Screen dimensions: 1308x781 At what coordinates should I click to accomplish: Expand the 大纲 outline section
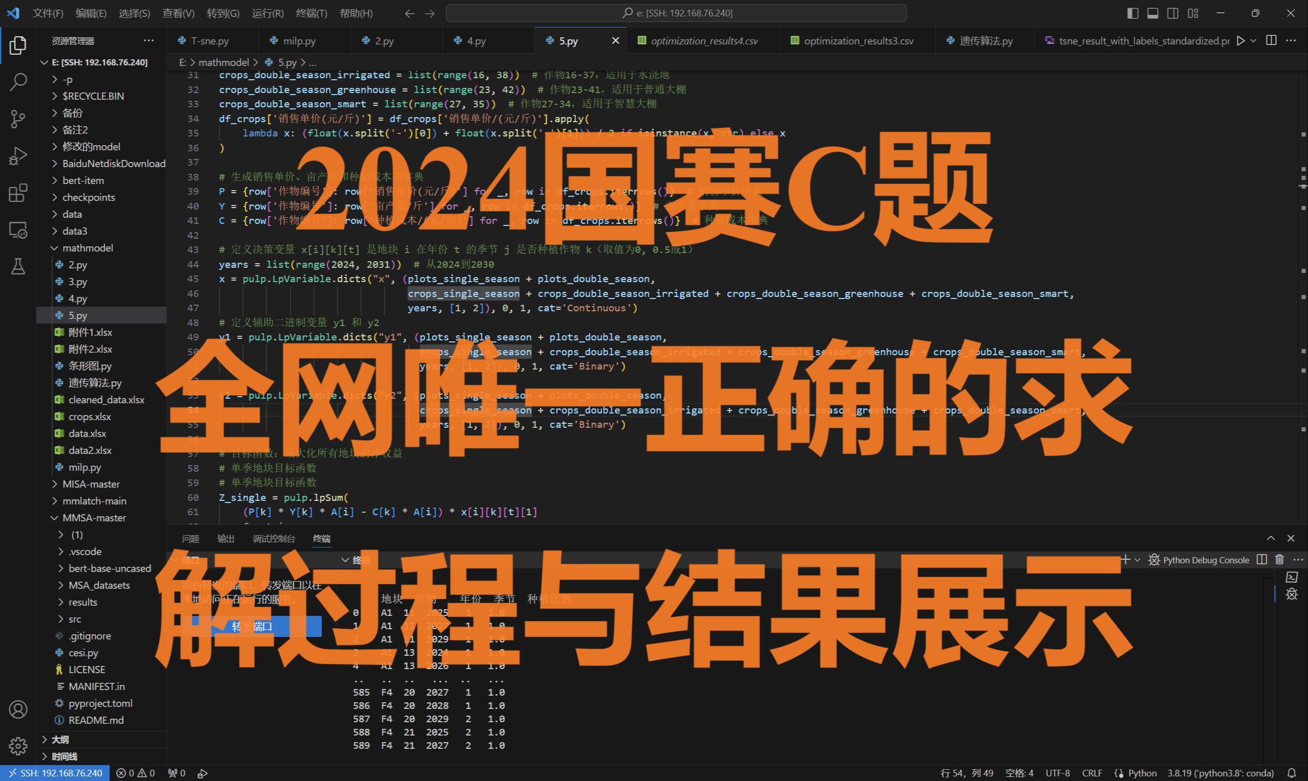60,740
